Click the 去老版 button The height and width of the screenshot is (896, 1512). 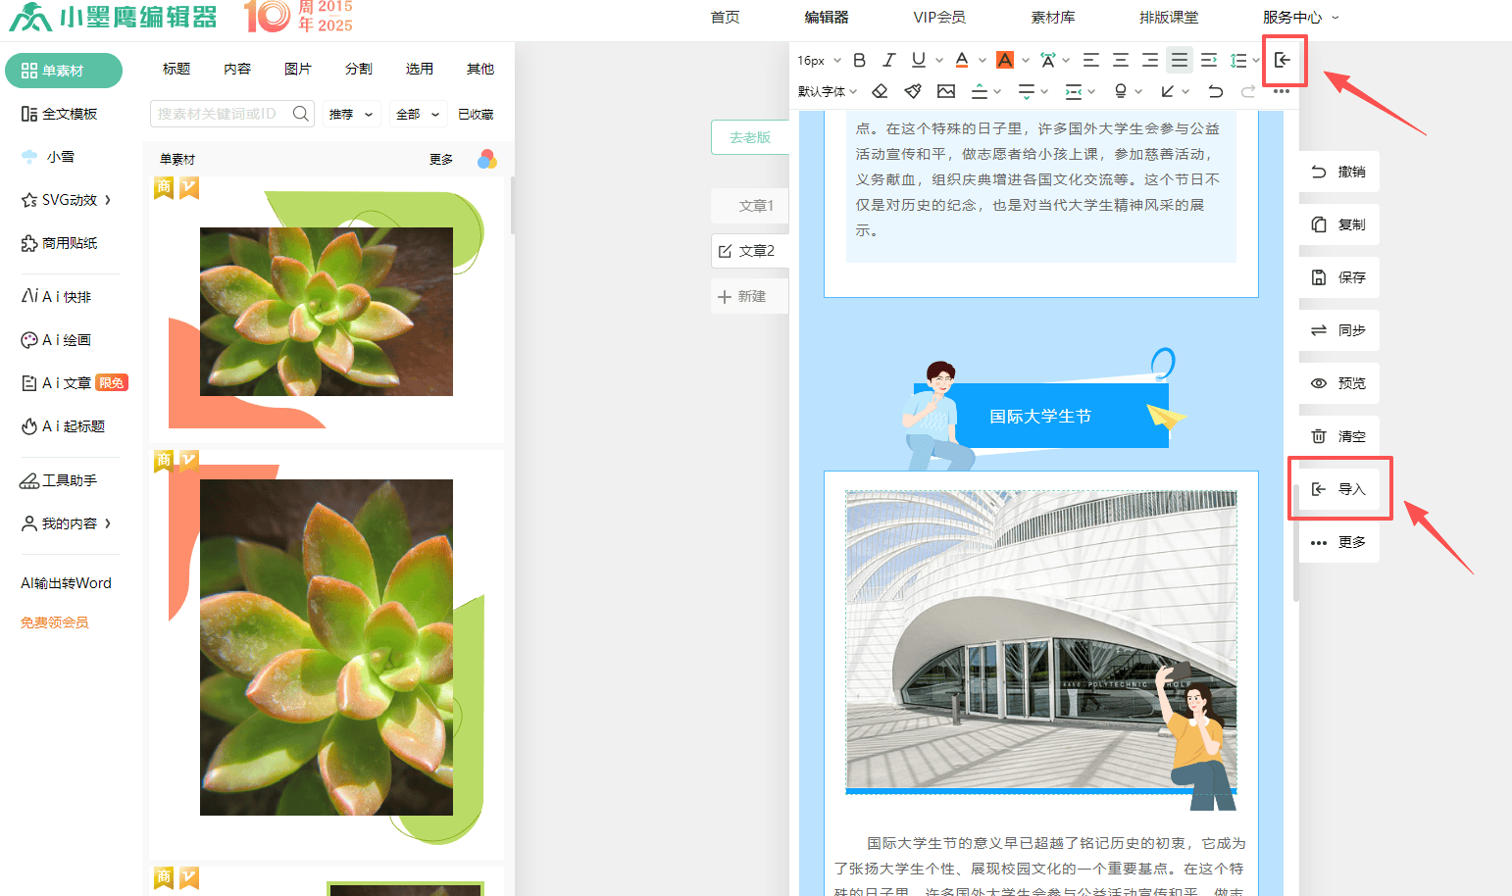tap(750, 137)
